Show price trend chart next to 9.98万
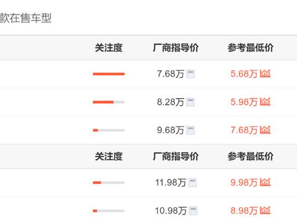 click(265, 183)
